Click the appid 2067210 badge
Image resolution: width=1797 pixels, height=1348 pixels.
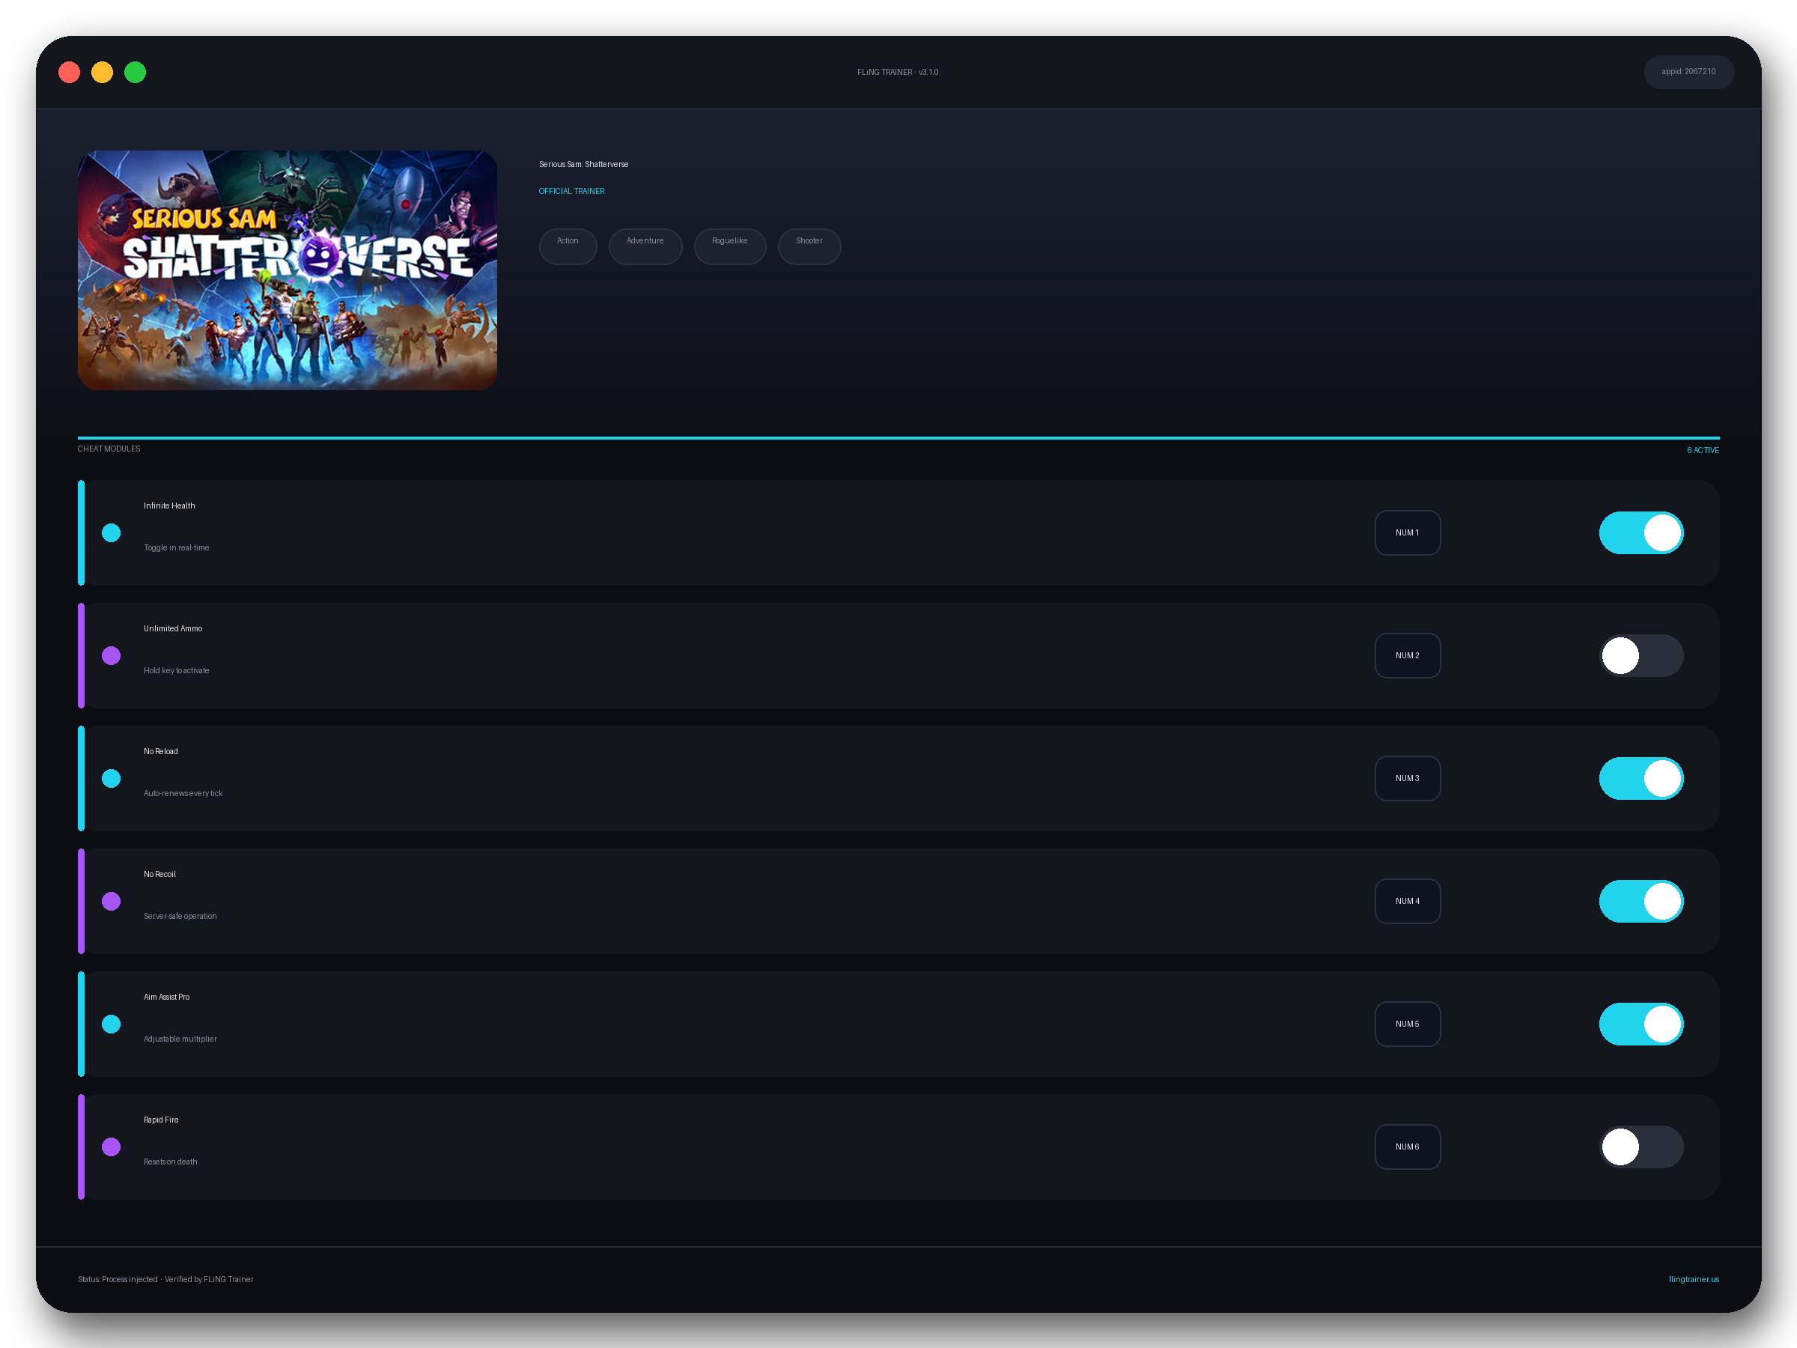point(1688,71)
